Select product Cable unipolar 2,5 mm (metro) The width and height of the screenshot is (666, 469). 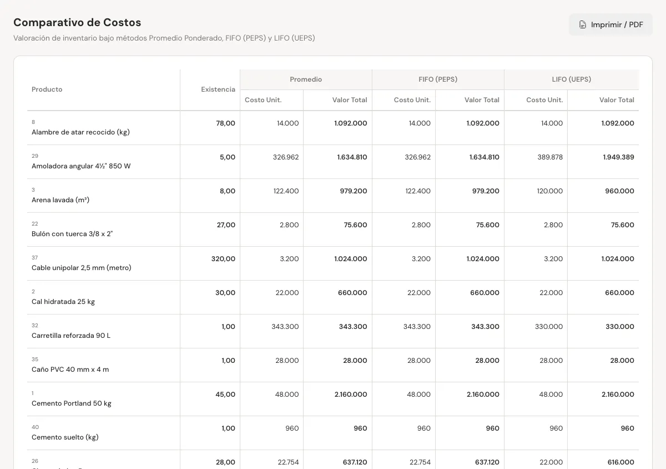coord(82,268)
